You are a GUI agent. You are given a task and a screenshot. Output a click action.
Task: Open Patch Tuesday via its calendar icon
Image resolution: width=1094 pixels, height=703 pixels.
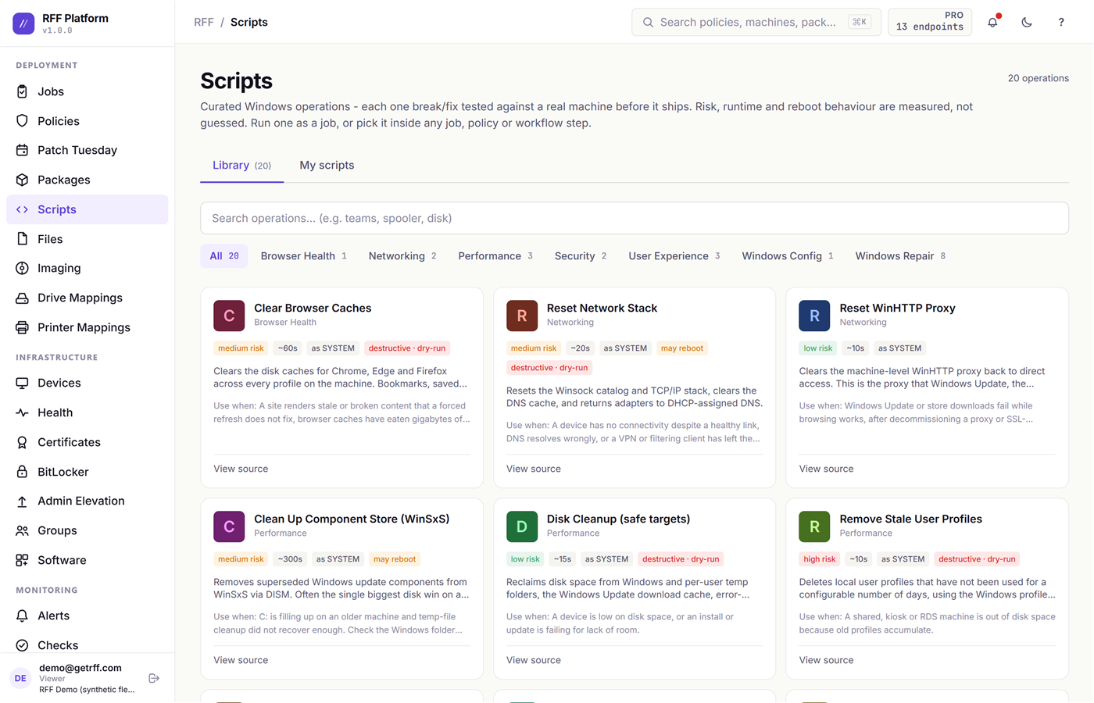[x=22, y=150]
